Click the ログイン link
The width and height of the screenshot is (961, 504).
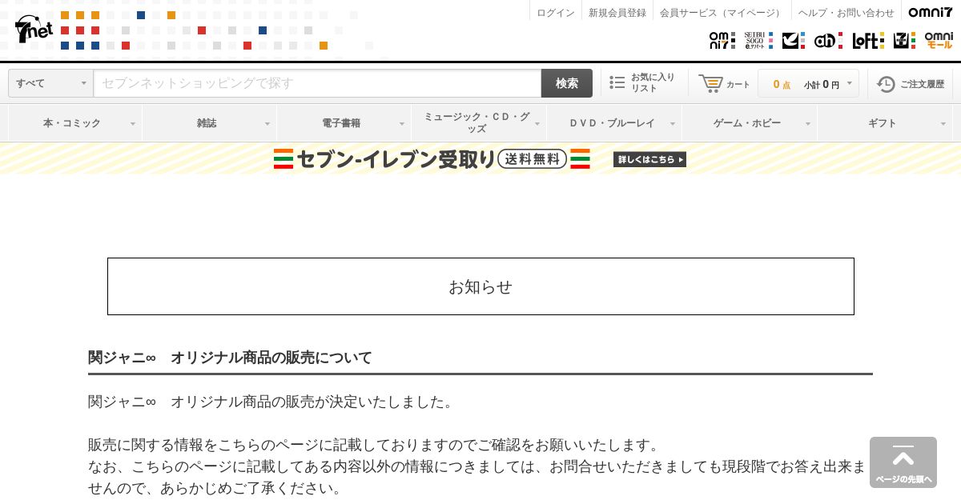pyautogui.click(x=556, y=13)
